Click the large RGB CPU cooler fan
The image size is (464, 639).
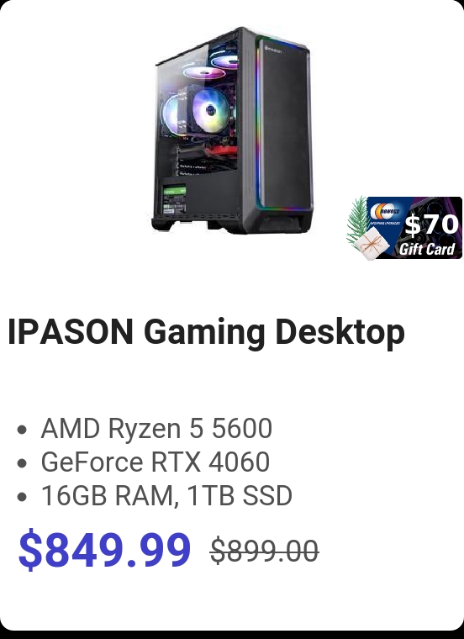(210, 110)
